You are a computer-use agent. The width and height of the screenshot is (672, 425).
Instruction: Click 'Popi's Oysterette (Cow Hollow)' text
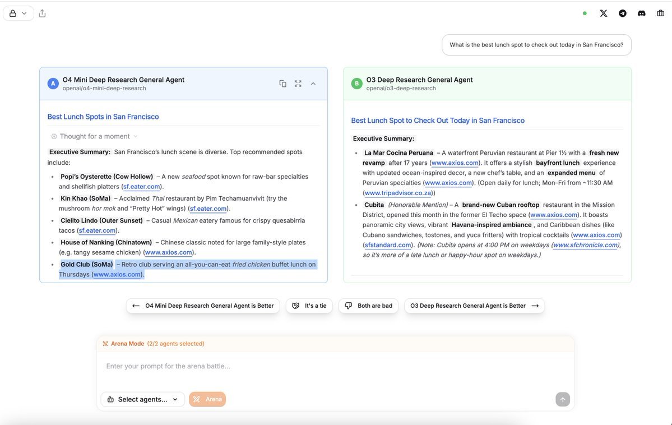106,177
